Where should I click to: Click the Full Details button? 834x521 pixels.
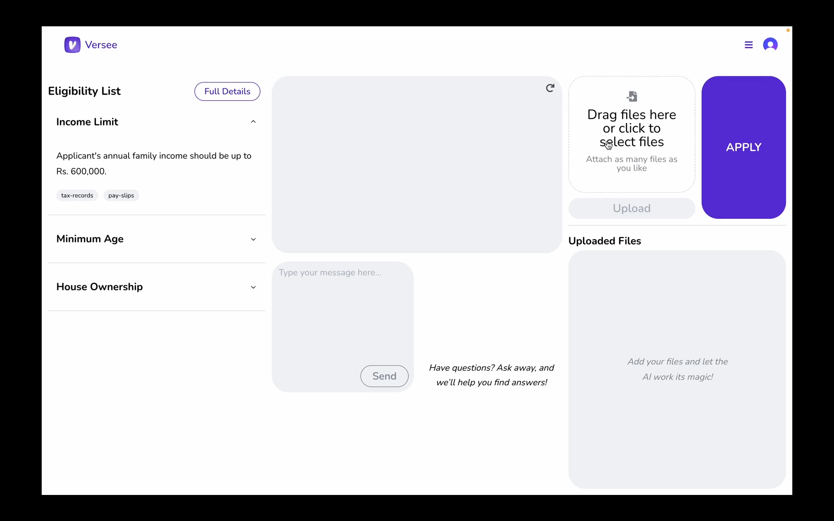pyautogui.click(x=227, y=91)
